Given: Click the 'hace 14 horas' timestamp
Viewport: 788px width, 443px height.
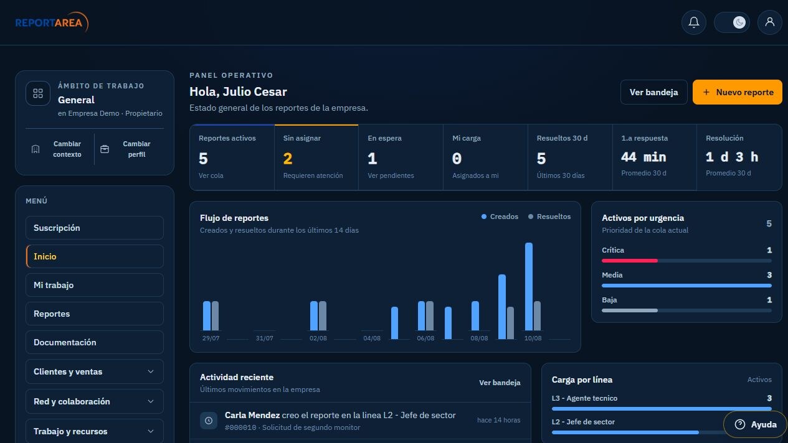Looking at the screenshot, I should pos(499,420).
